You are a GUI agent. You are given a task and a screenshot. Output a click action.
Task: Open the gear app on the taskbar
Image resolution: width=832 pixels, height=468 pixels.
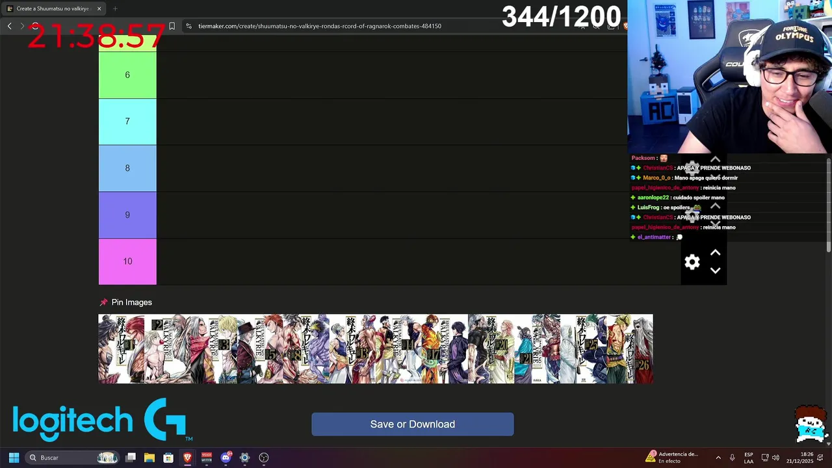pos(244,458)
